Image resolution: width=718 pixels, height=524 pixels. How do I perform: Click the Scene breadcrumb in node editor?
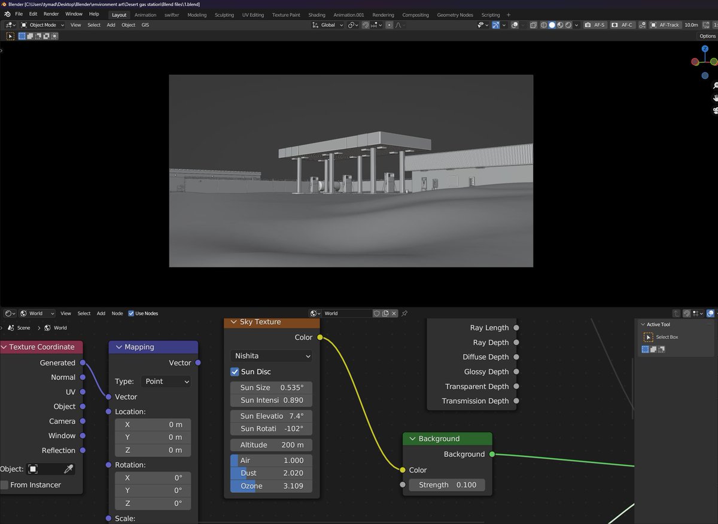click(19, 328)
